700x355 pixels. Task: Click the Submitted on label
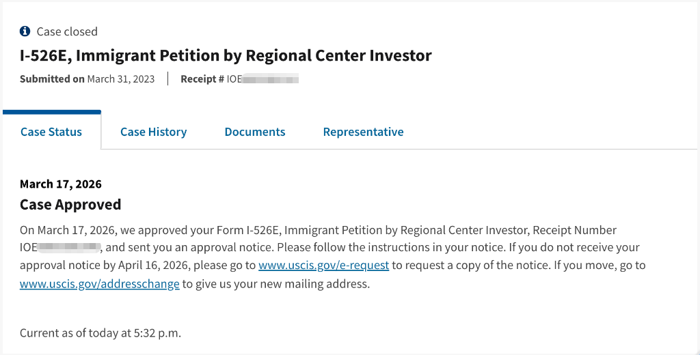point(52,79)
